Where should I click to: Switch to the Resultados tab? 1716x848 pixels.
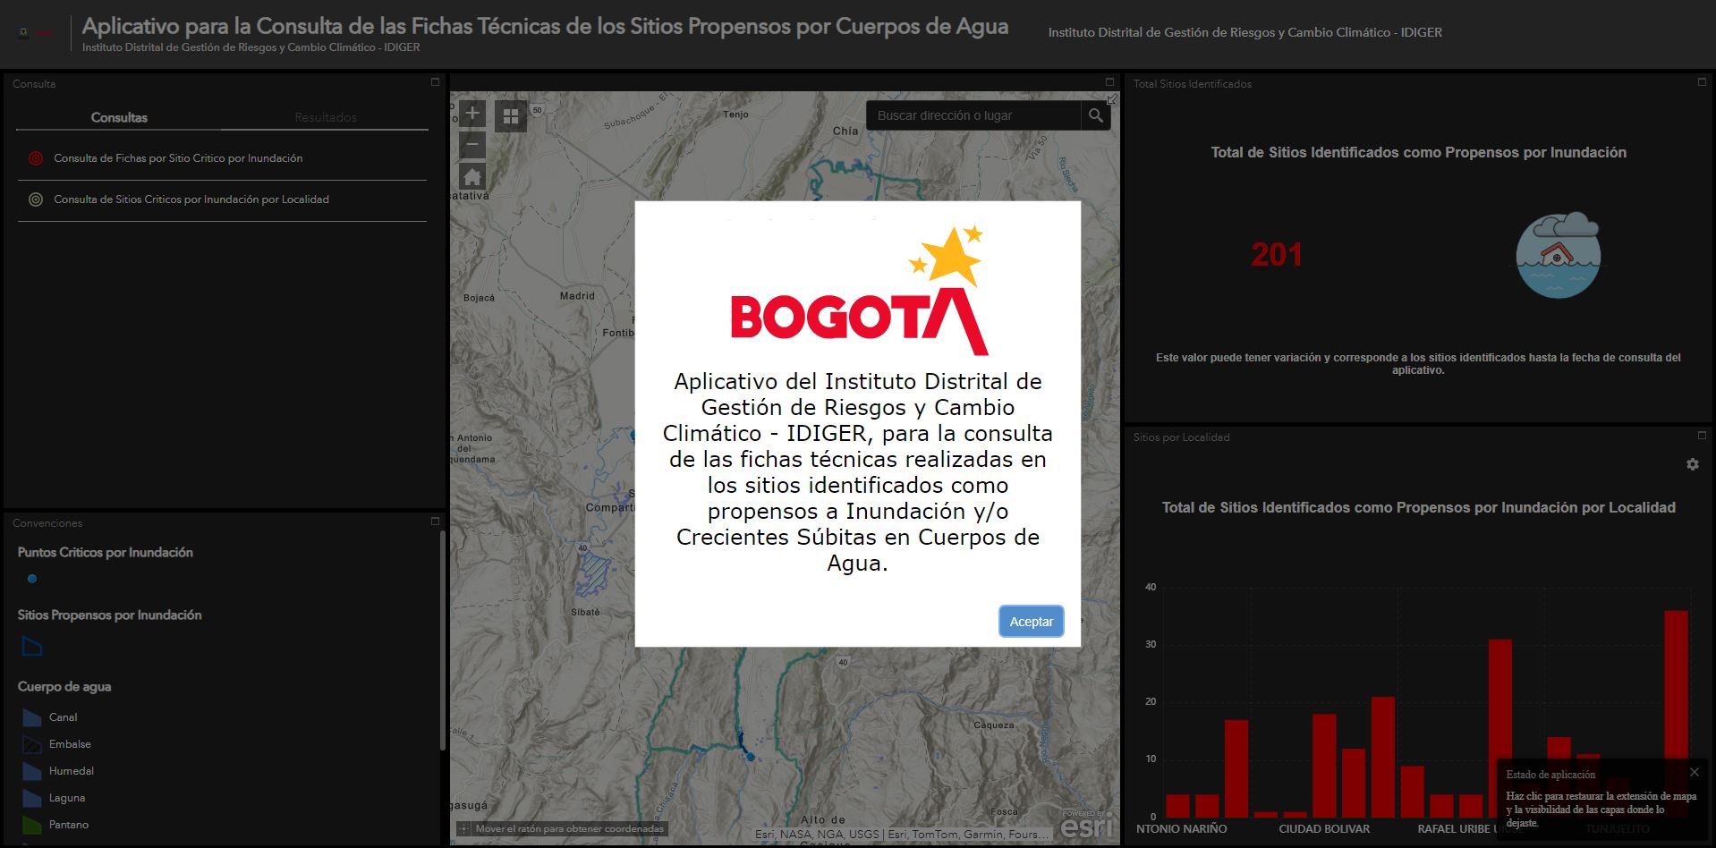pyautogui.click(x=326, y=117)
